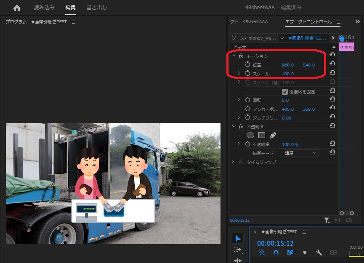Edit the 回転 value 0.0
This screenshot has width=364, height=263.
pos(285,100)
